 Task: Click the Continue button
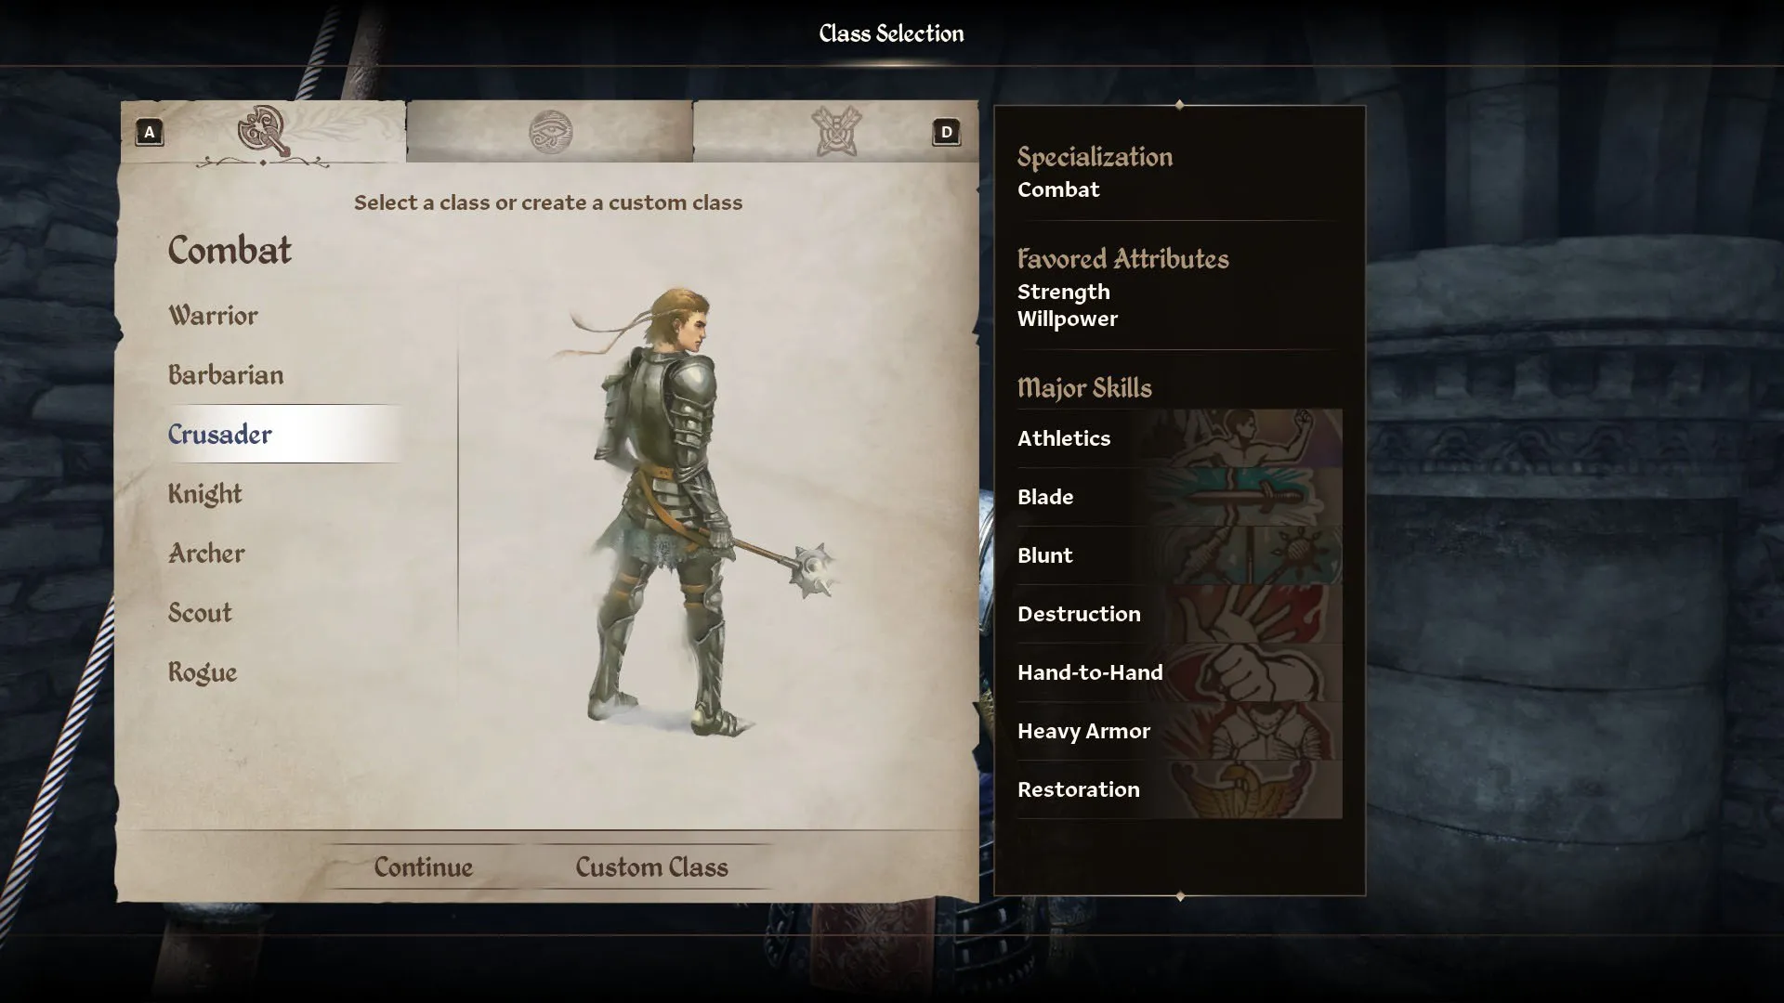(424, 867)
